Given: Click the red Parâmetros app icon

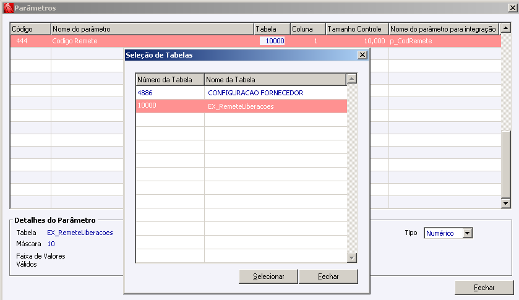Looking at the screenshot, I should click(8, 7).
